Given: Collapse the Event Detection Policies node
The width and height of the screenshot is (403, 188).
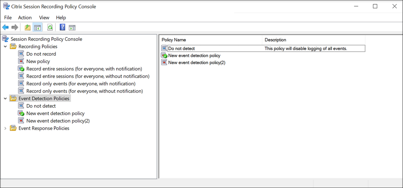Looking at the screenshot, I should [x=5, y=99].
